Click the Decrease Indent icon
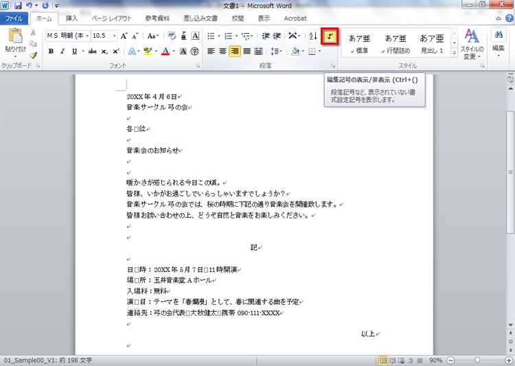 coord(265,36)
